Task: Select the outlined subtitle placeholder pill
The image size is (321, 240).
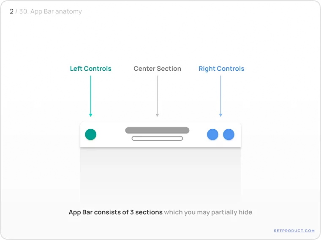Action: coord(157,138)
